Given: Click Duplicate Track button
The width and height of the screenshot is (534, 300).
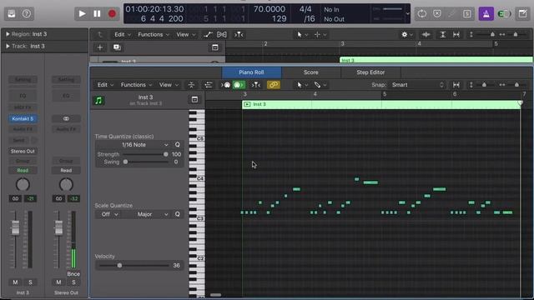Looking at the screenshot, I should click(117, 47).
